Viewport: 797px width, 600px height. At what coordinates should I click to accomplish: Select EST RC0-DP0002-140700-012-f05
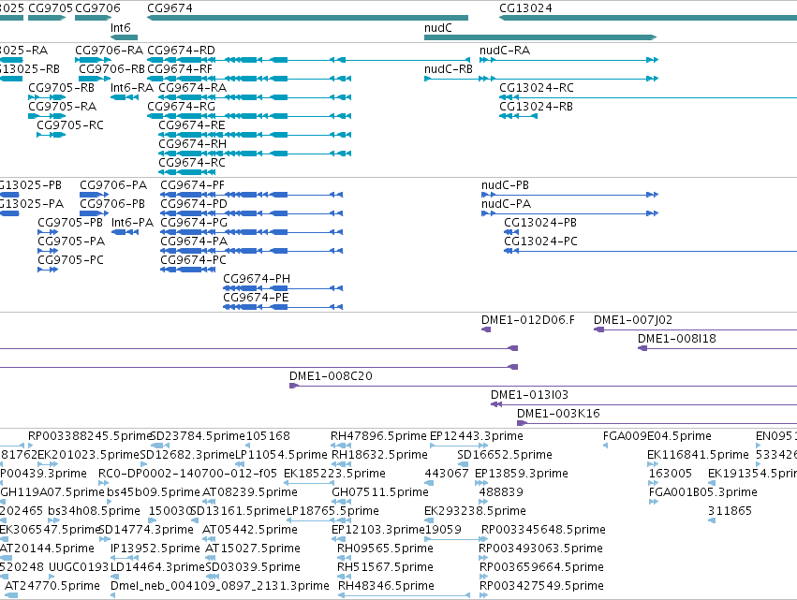pyautogui.click(x=187, y=474)
